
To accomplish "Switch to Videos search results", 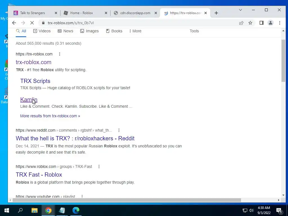I will coord(42,31).
